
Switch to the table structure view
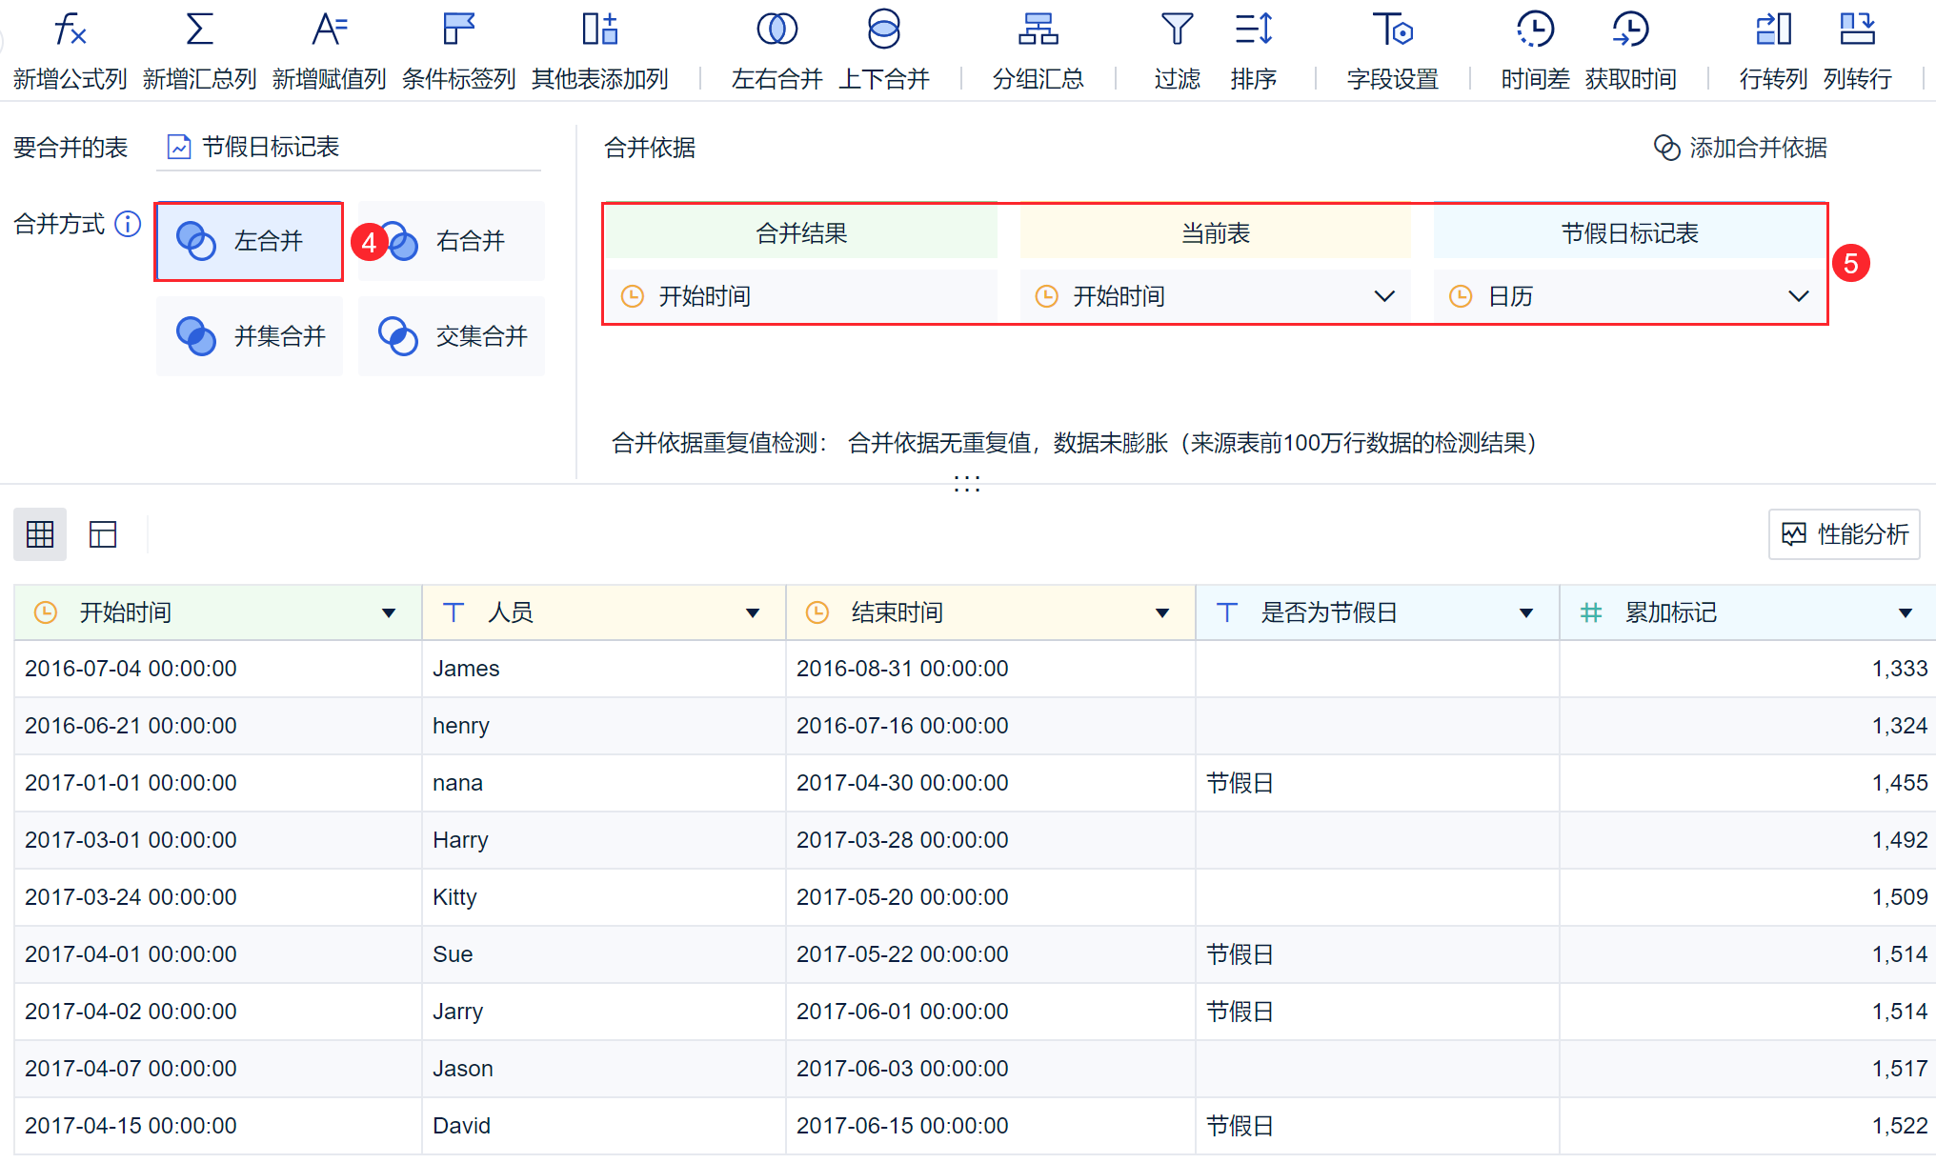(x=103, y=534)
